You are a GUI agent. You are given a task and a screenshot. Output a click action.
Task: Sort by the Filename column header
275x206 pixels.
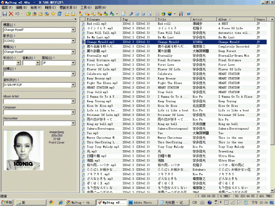point(103,19)
